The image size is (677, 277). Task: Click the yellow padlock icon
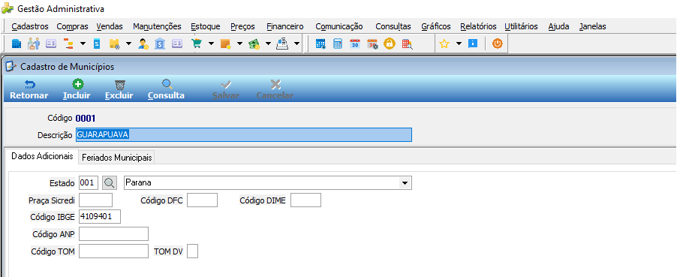(x=390, y=44)
